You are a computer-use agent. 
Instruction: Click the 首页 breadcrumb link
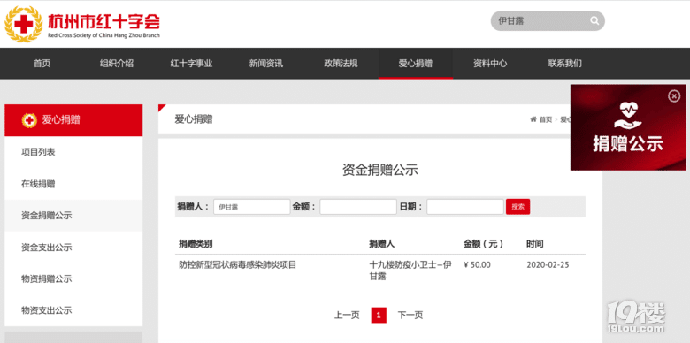[546, 119]
